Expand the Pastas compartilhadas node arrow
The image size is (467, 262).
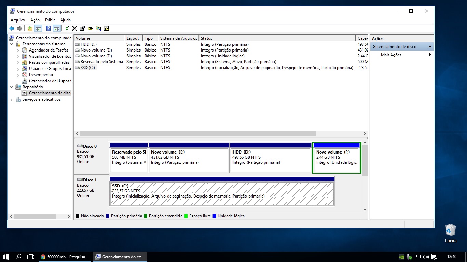point(18,62)
